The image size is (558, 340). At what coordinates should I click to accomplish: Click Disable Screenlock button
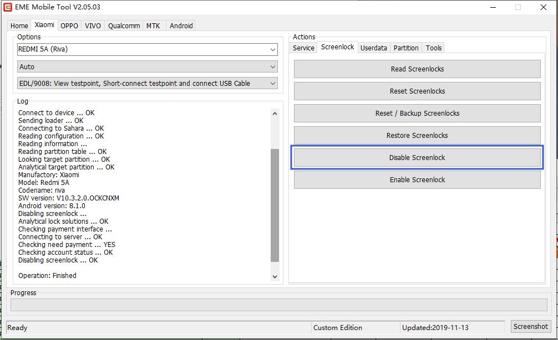click(x=417, y=158)
